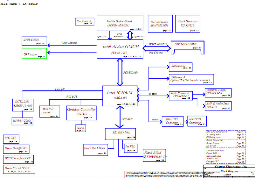The height and width of the screenshot is (178, 255).
Task: Click the AMP & Audio Jack TPA6211 block
Action: pos(218,106)
